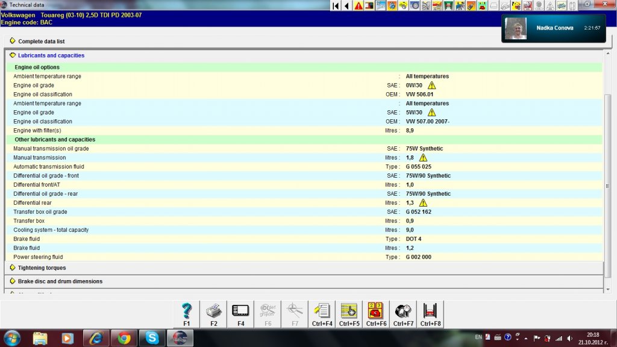
Task: Jump to first page with top toolbar arrow
Action: (x=336, y=5)
